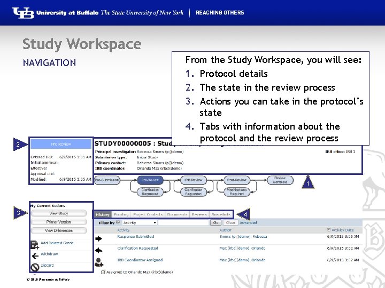
Task: Click the Post-Review workflow state
Action: coord(237,180)
